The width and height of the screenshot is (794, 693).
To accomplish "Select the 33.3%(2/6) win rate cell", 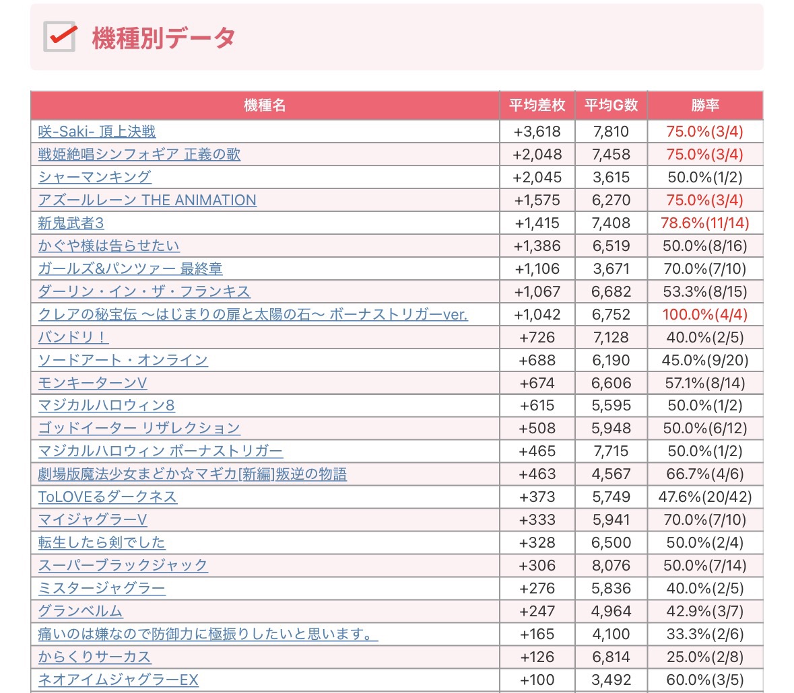I will 705,634.
